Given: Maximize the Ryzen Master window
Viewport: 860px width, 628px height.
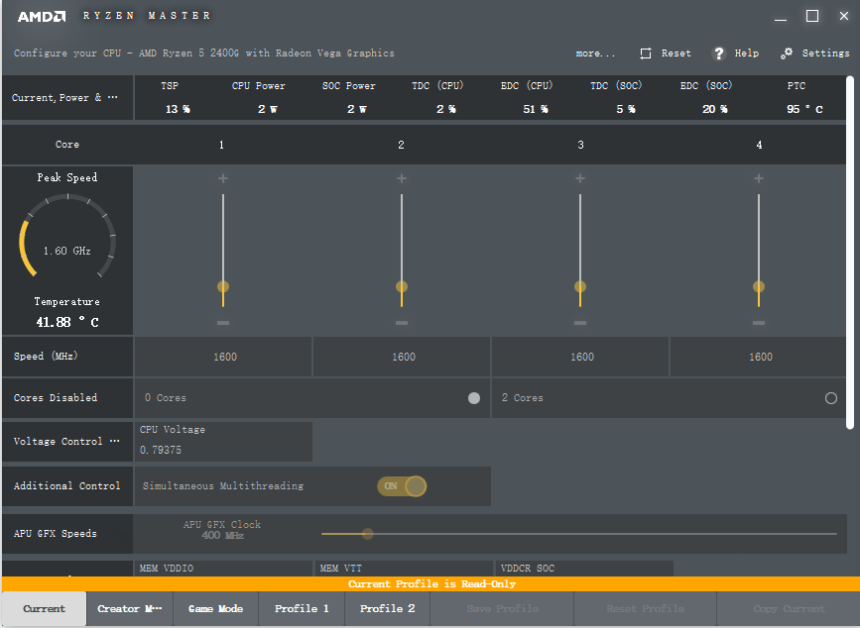Looking at the screenshot, I should (x=812, y=16).
